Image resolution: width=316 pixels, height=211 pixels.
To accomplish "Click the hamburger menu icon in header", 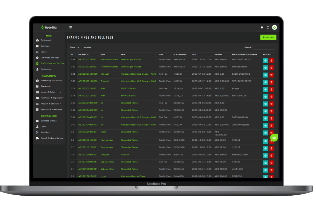I will tap(71, 27).
